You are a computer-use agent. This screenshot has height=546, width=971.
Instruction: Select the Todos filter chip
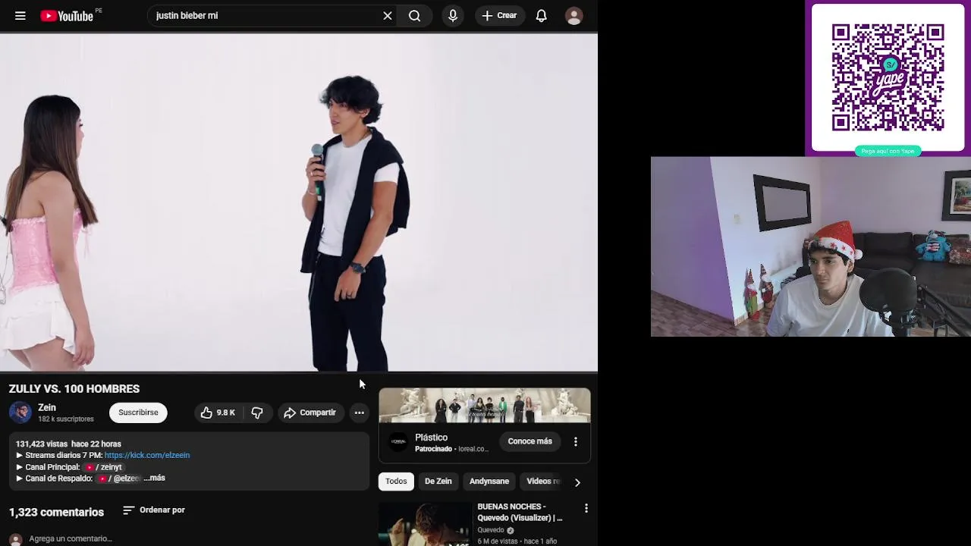tap(396, 482)
